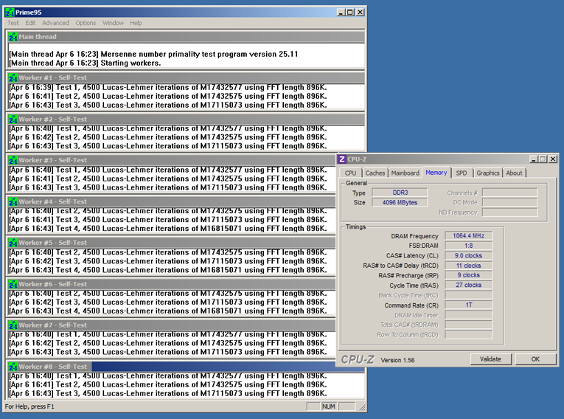Viewport: 564px width, 419px height.
Task: Select the Worker #2 Self-Test title bar
Action: tap(184, 119)
